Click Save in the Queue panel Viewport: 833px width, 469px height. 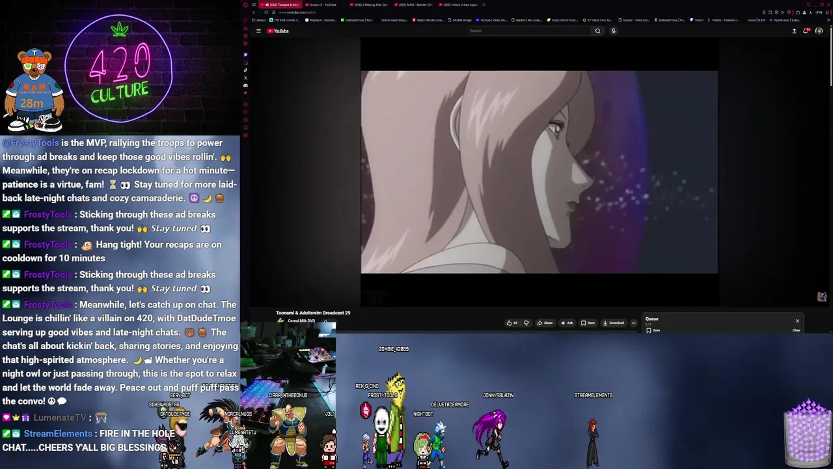coord(653,330)
